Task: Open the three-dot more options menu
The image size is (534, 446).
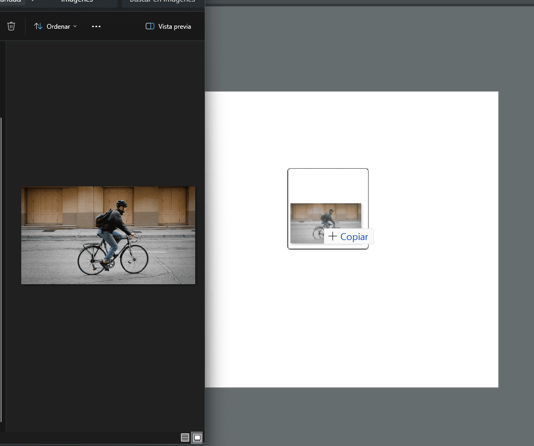Action: (x=96, y=26)
